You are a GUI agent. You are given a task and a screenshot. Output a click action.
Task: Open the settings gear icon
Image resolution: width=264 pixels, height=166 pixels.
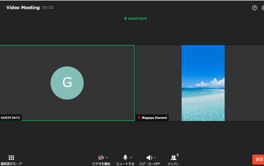click(x=263, y=8)
